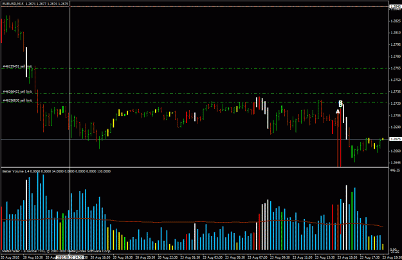Click the 1.2750 price scale label
Viewport: 402px width, 260px height.
click(x=396, y=80)
